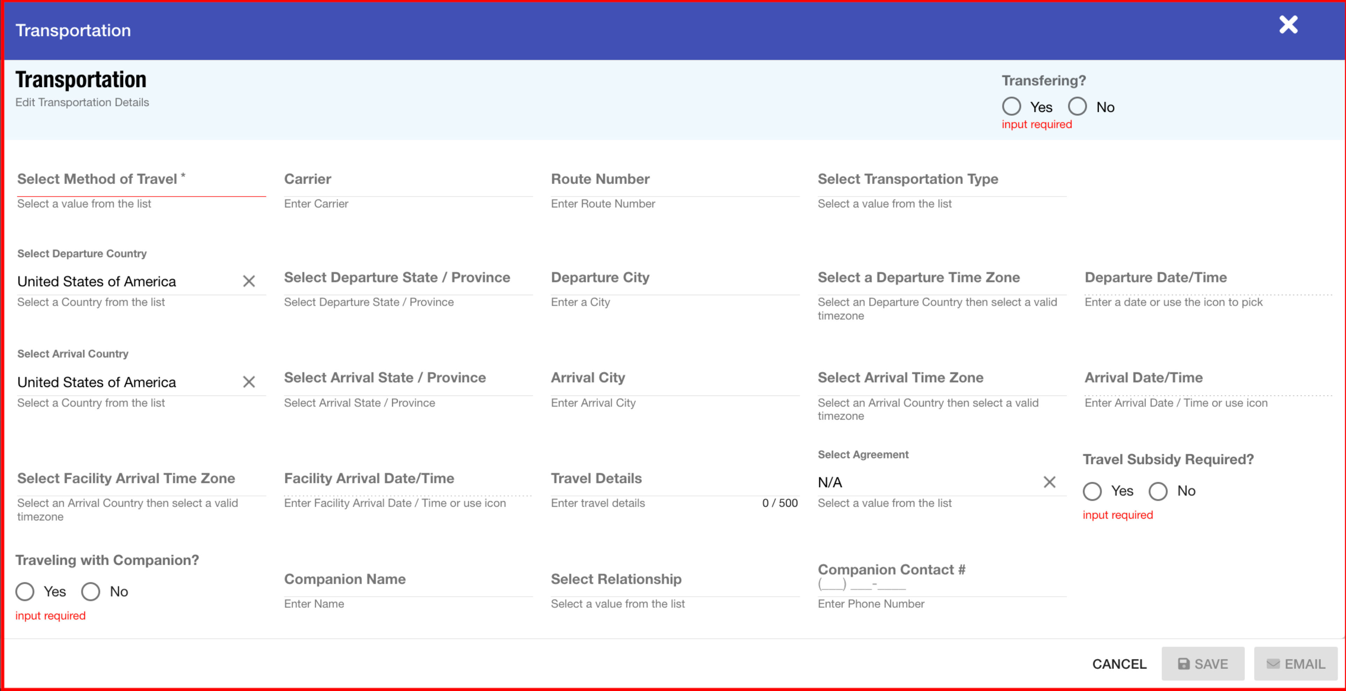Select Yes for Transfering
This screenshot has width=1346, height=691.
[x=1012, y=107]
